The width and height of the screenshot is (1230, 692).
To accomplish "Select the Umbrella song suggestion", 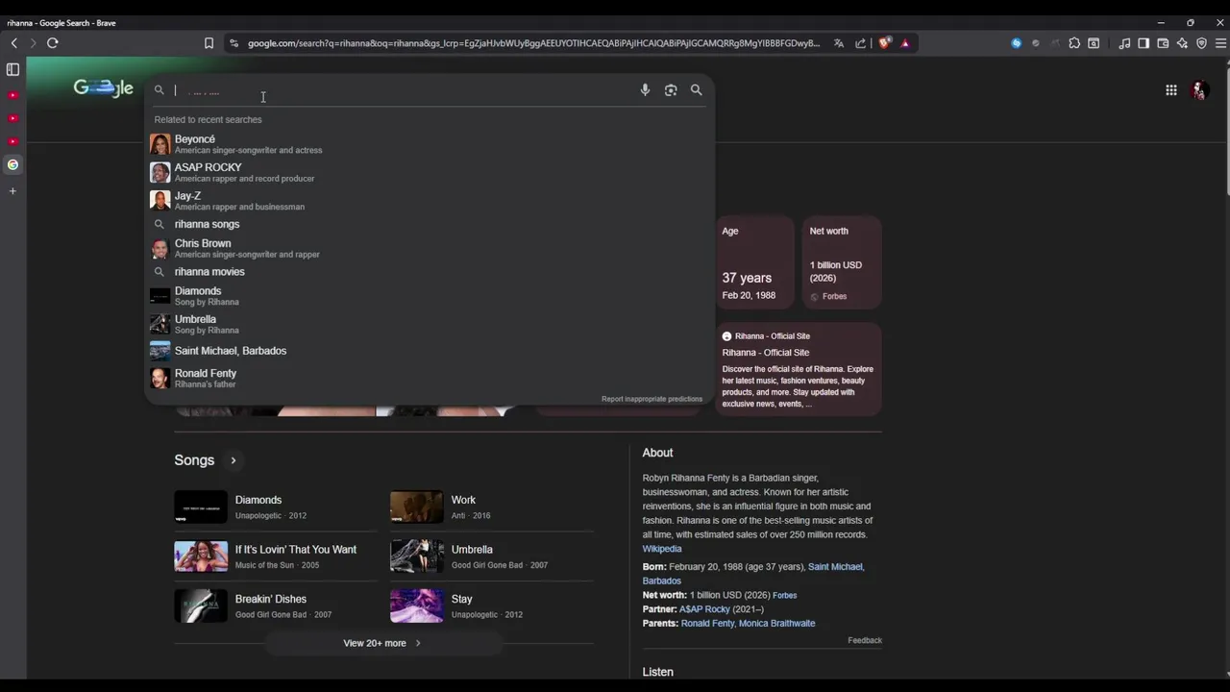I will 430,324.
